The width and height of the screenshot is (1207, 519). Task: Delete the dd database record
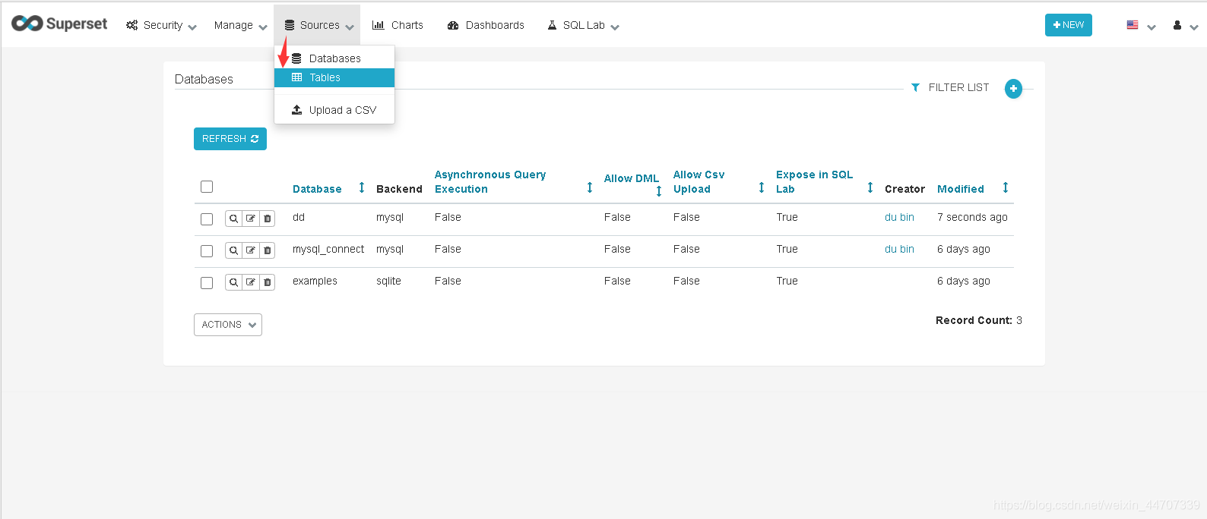(x=267, y=219)
